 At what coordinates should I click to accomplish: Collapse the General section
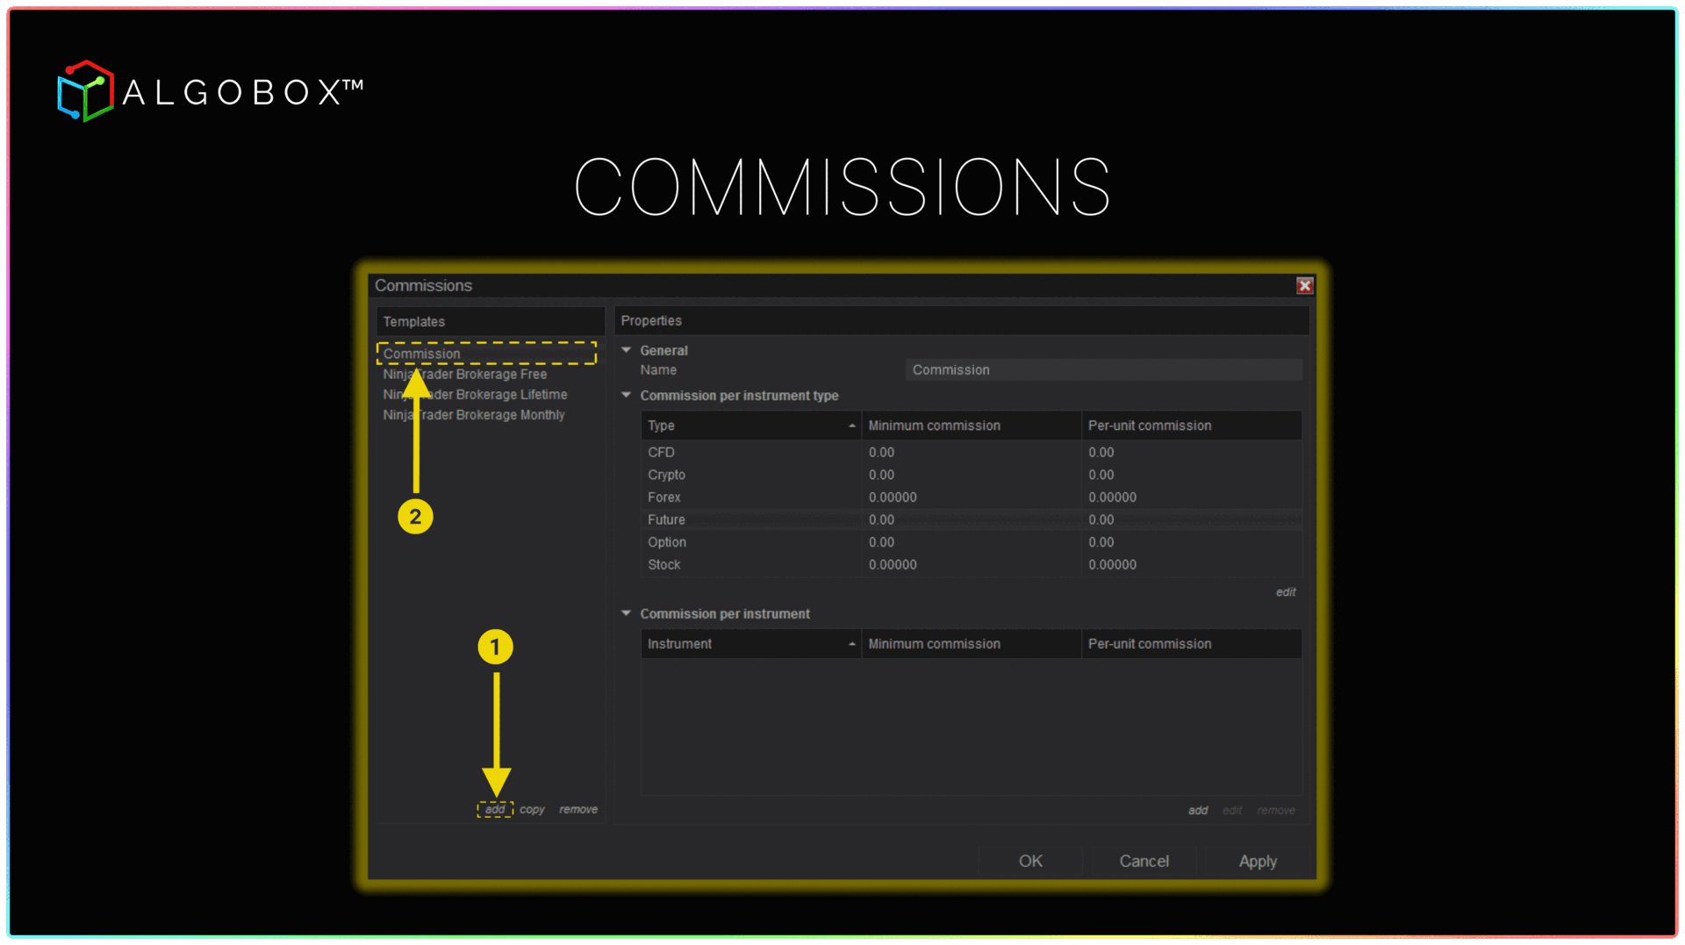pyautogui.click(x=627, y=350)
